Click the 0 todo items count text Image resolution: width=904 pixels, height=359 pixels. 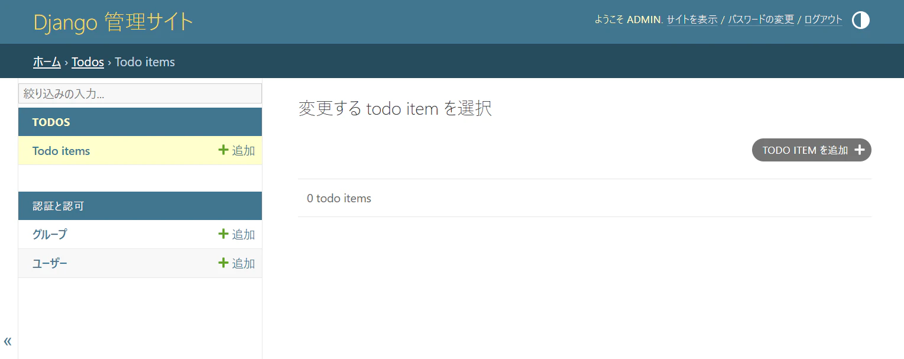(x=339, y=198)
